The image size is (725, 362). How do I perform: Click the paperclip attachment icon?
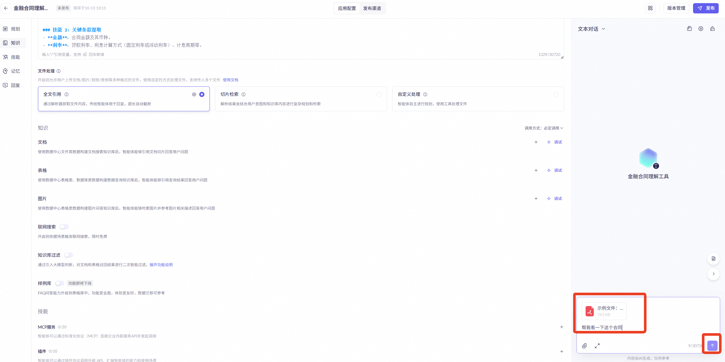click(585, 346)
